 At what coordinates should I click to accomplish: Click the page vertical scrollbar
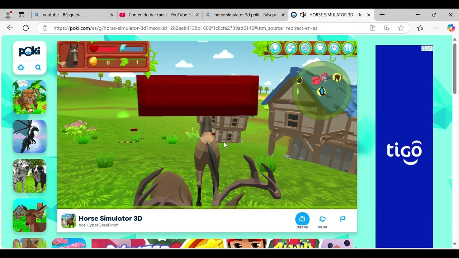pos(455,69)
